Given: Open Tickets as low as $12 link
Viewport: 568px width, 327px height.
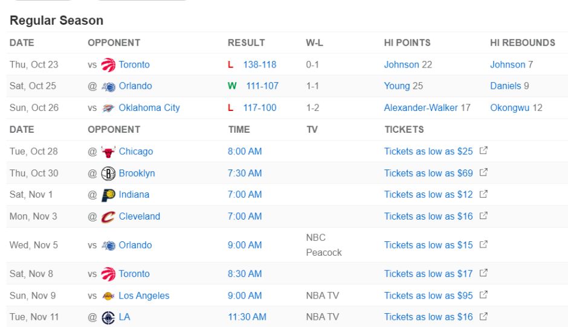Looking at the screenshot, I should [428, 195].
